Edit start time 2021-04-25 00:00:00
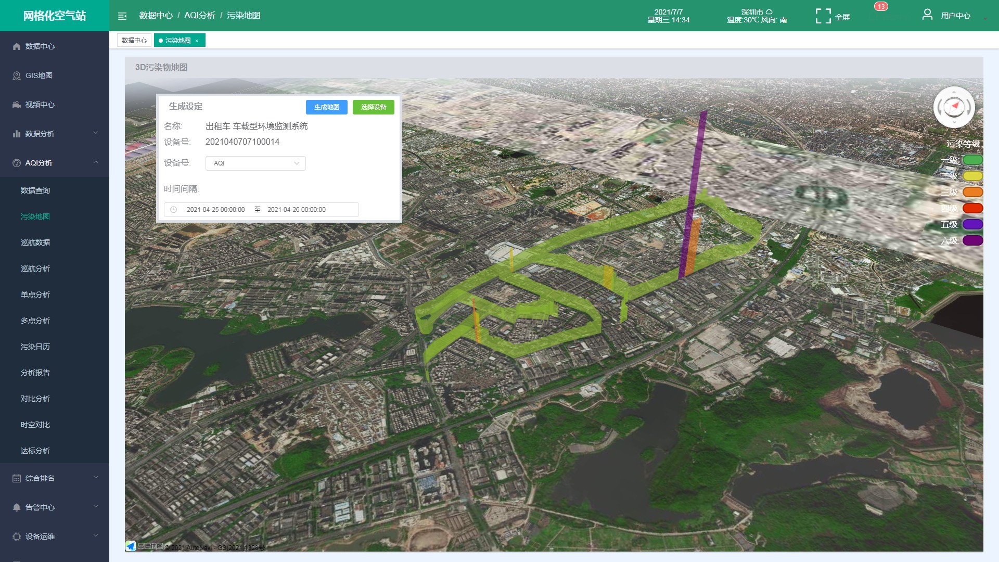Screen dimensions: 999x562 pyautogui.click(x=215, y=210)
